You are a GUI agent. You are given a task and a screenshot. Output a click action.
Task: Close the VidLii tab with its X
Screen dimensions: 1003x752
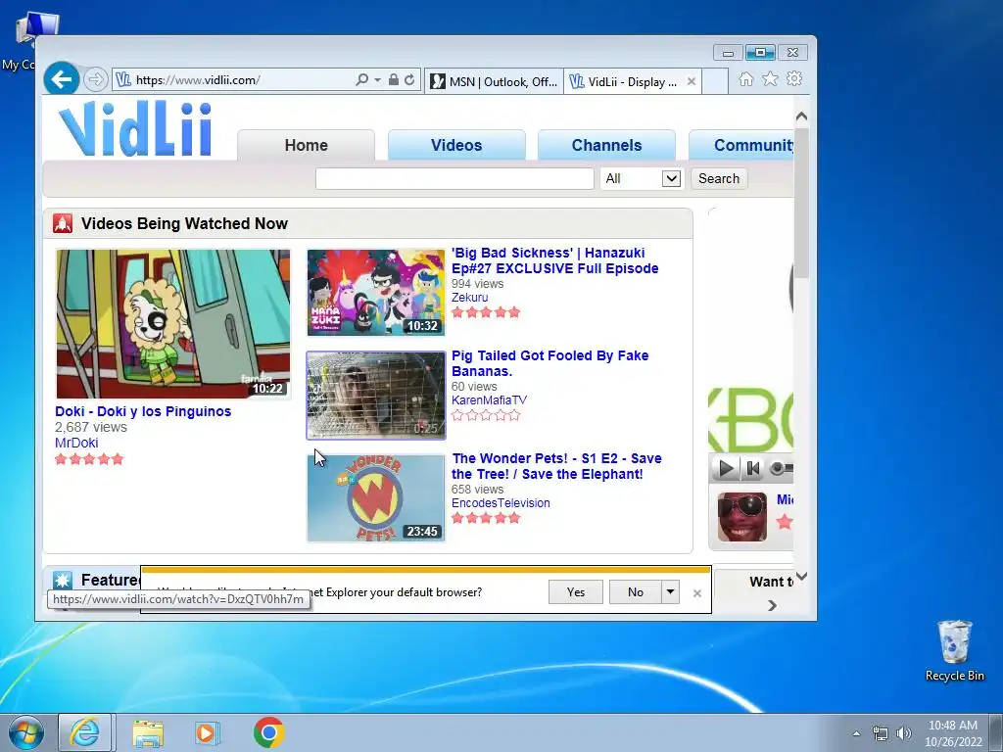[x=692, y=82]
